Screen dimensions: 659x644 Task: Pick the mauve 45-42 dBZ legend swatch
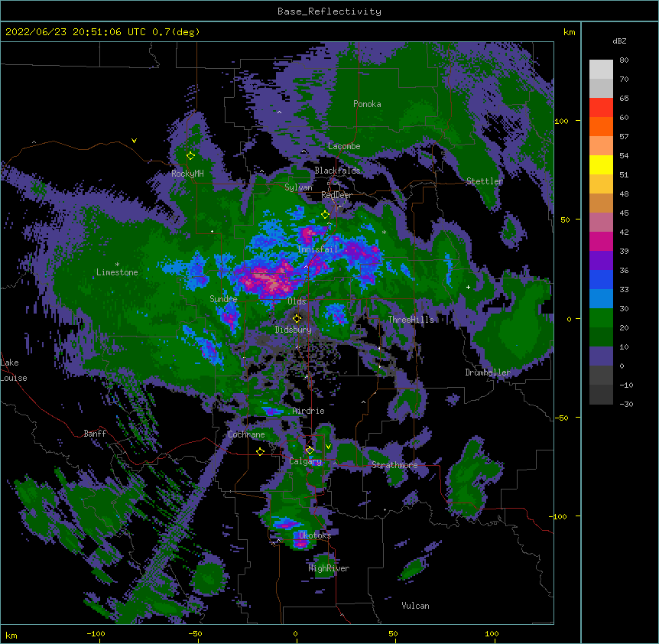click(x=601, y=223)
